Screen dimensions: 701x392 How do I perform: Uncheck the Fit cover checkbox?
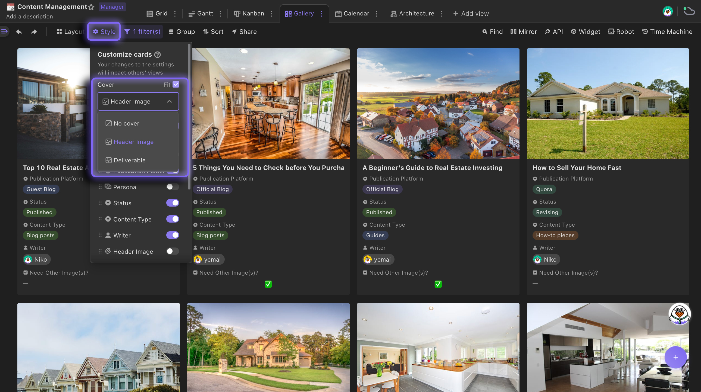176,84
